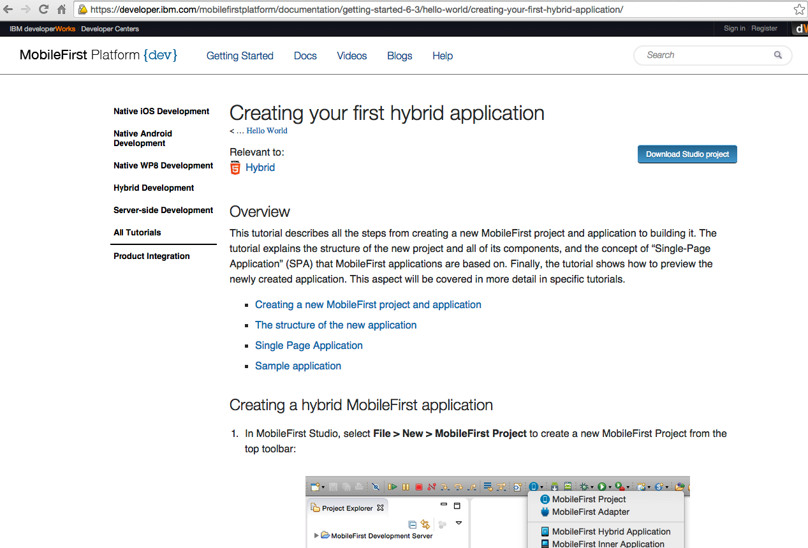Click the green resume icon in Eclipse toolbar screenshot
The width and height of the screenshot is (808, 548).
393,487
